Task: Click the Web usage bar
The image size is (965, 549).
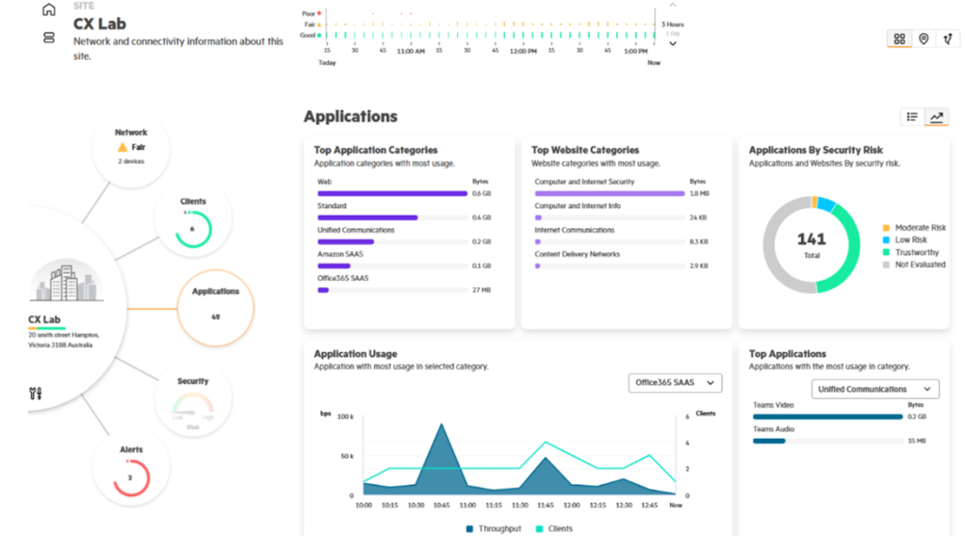Action: (x=392, y=194)
